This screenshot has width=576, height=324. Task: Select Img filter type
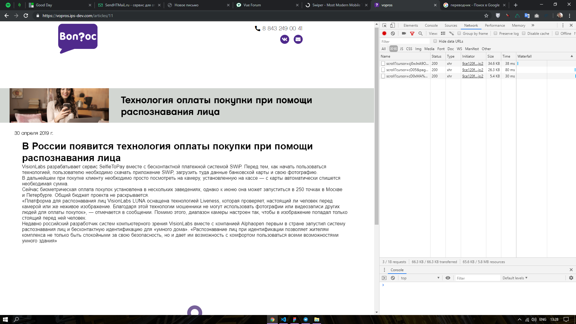tap(418, 49)
